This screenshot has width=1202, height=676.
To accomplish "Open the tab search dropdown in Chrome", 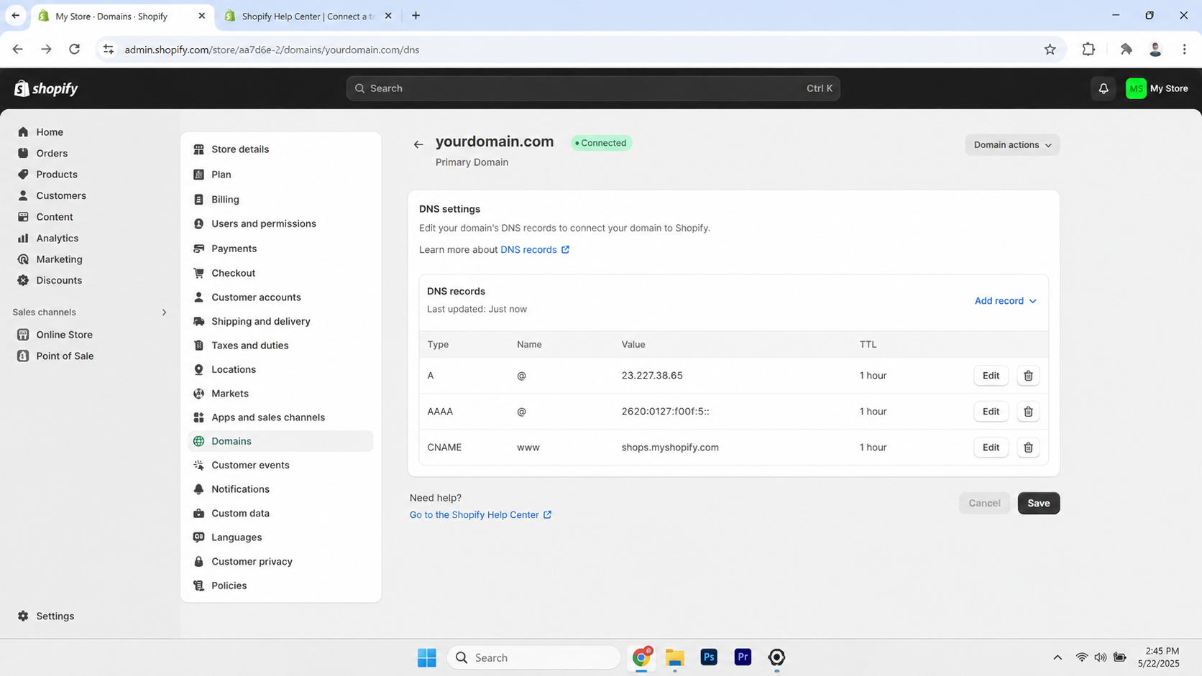I will pyautogui.click(x=15, y=15).
